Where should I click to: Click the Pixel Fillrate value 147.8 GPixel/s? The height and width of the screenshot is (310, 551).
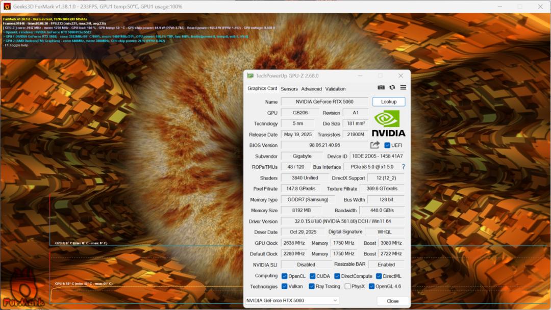301,189
